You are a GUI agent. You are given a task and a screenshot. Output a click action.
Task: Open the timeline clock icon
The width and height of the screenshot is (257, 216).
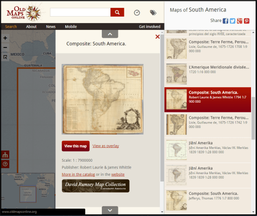click(137, 12)
